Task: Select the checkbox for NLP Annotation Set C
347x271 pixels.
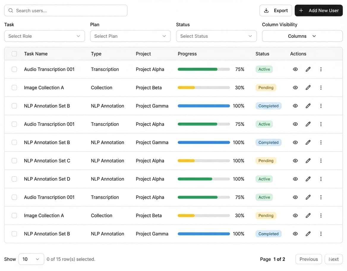Action: coord(14,160)
